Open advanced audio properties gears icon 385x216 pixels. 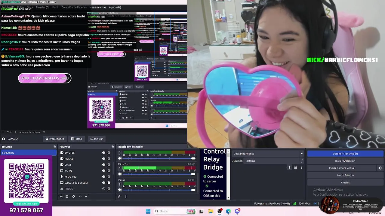(x=119, y=196)
